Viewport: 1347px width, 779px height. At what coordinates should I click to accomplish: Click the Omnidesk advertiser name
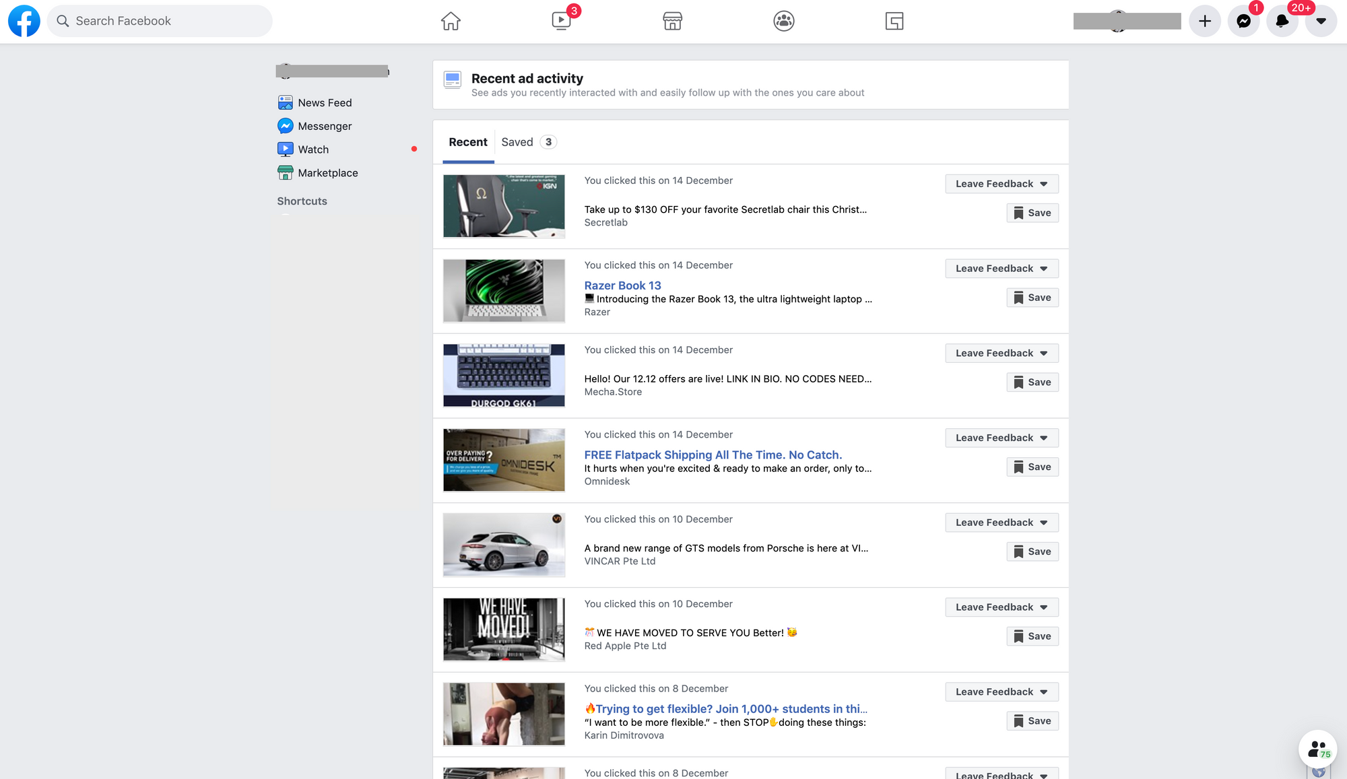(x=607, y=481)
